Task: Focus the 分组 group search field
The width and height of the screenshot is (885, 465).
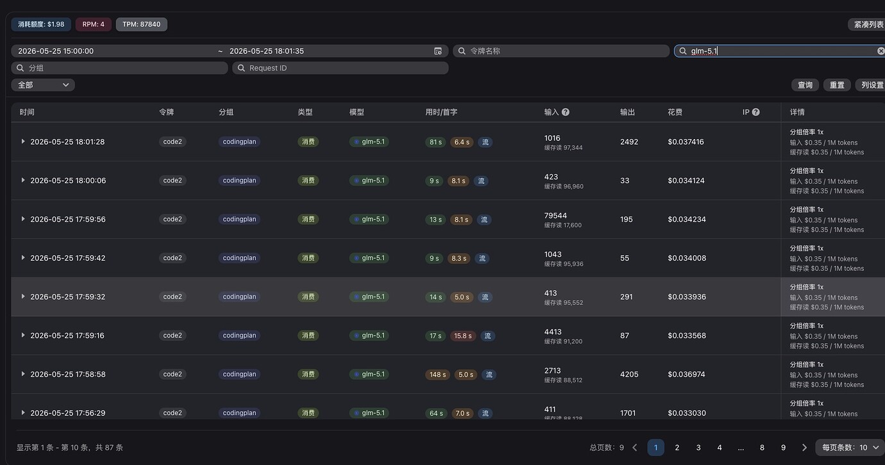Action: [x=120, y=68]
